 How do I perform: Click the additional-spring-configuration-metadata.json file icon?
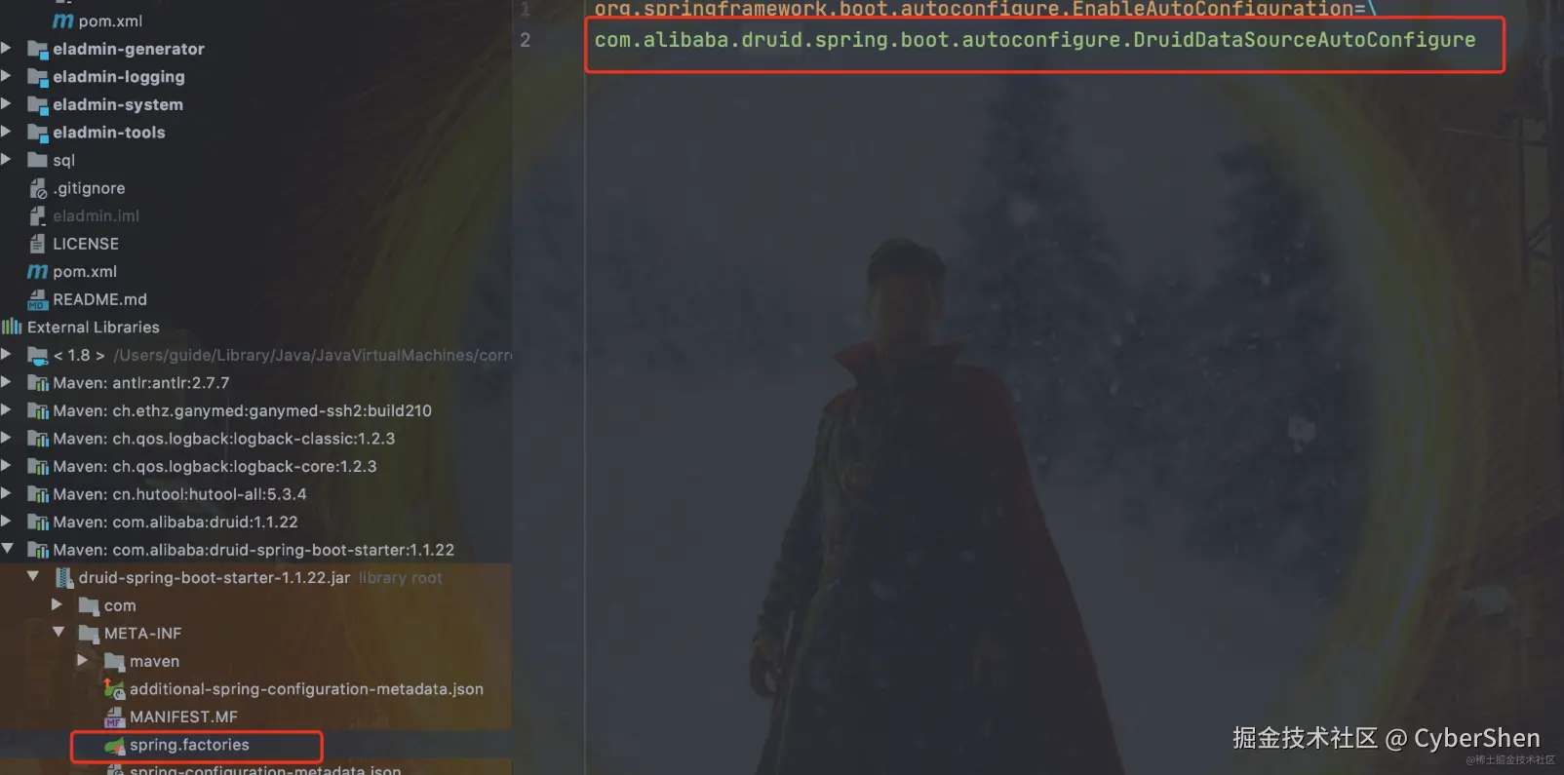(x=115, y=689)
